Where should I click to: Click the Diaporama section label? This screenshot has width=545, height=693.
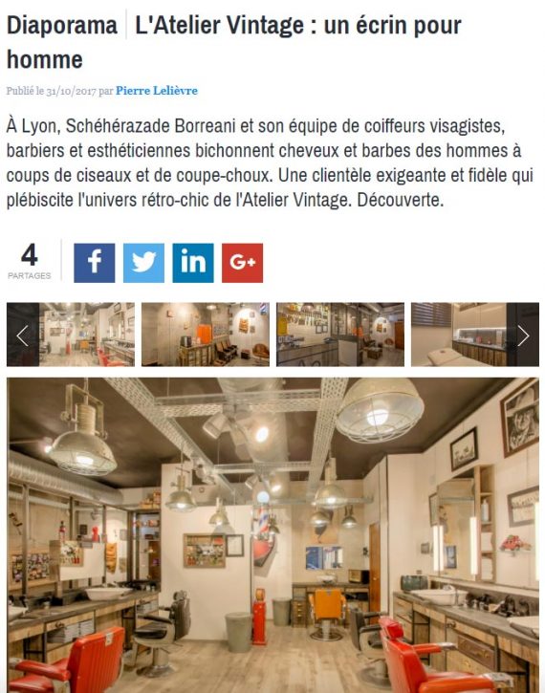point(62,25)
